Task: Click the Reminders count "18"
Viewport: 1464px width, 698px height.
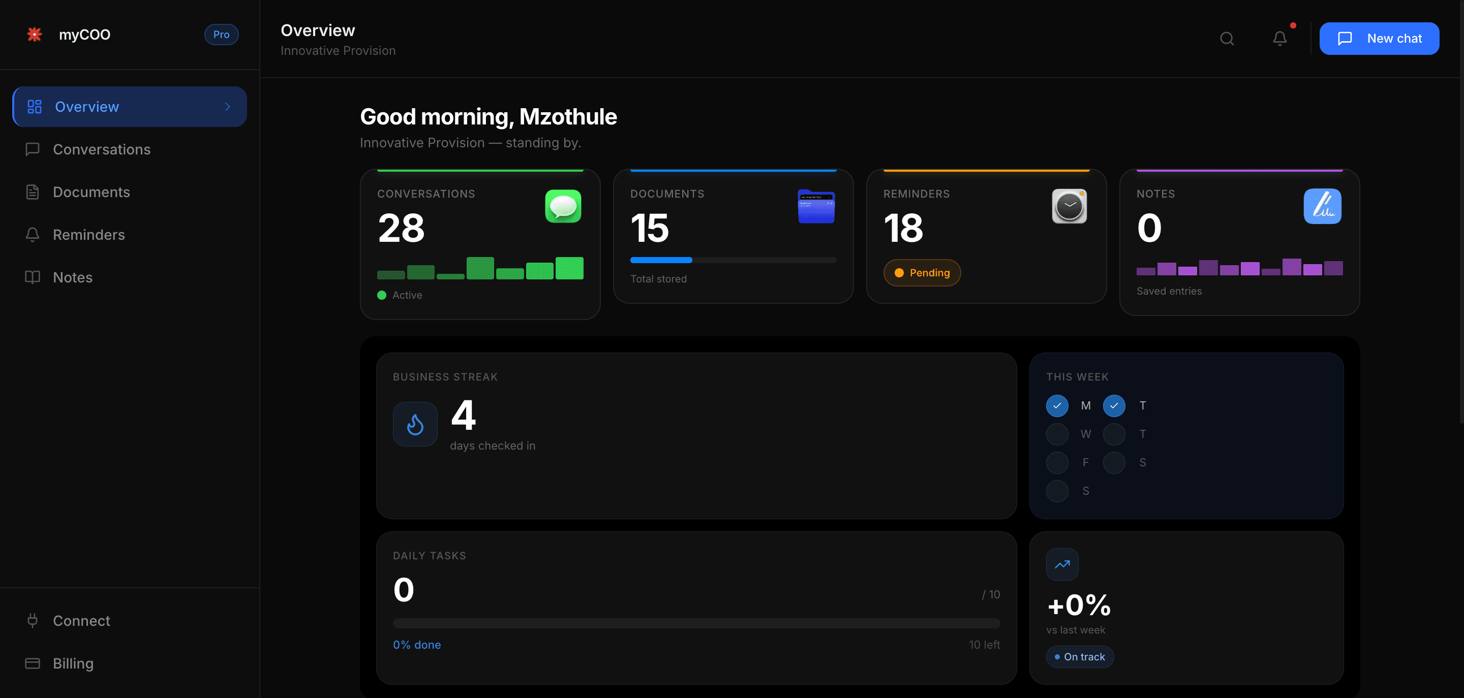Action: [x=904, y=228]
